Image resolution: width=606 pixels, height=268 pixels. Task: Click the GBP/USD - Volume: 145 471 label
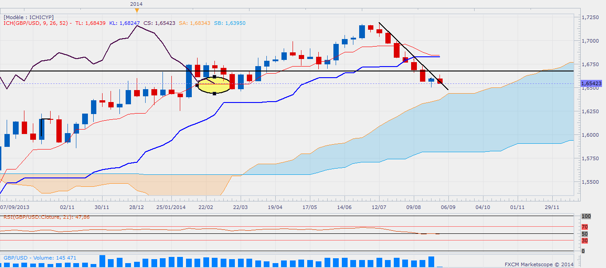pos(39,257)
